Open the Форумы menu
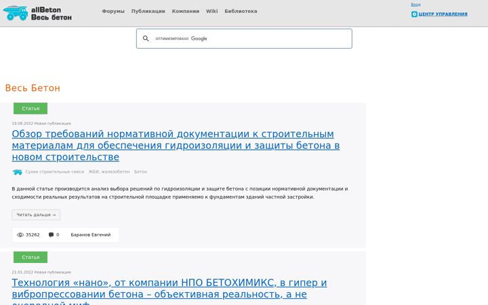The height and width of the screenshot is (305, 488). [x=113, y=12]
